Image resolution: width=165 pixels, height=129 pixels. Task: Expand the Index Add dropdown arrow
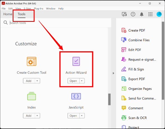click(x=37, y=116)
